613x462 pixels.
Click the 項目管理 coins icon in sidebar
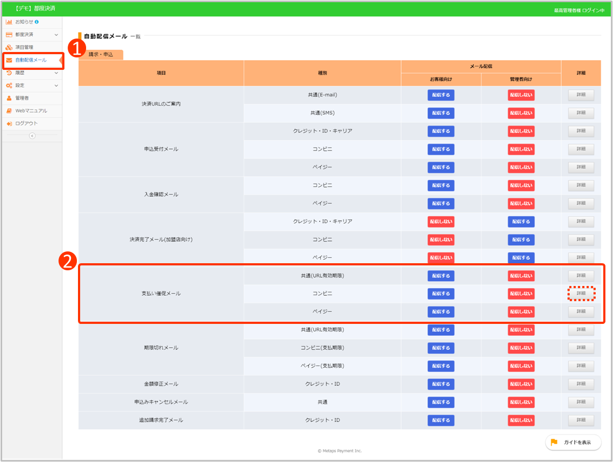click(9, 47)
